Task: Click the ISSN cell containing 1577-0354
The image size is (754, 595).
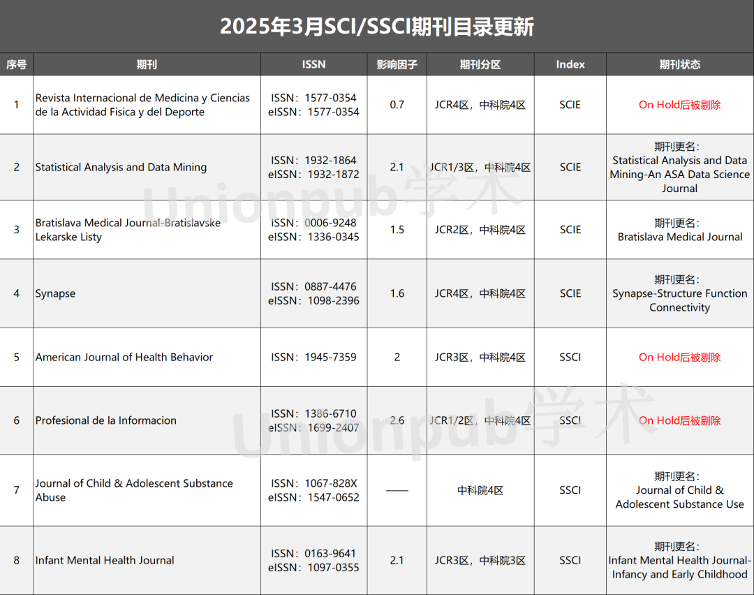Action: point(313,105)
